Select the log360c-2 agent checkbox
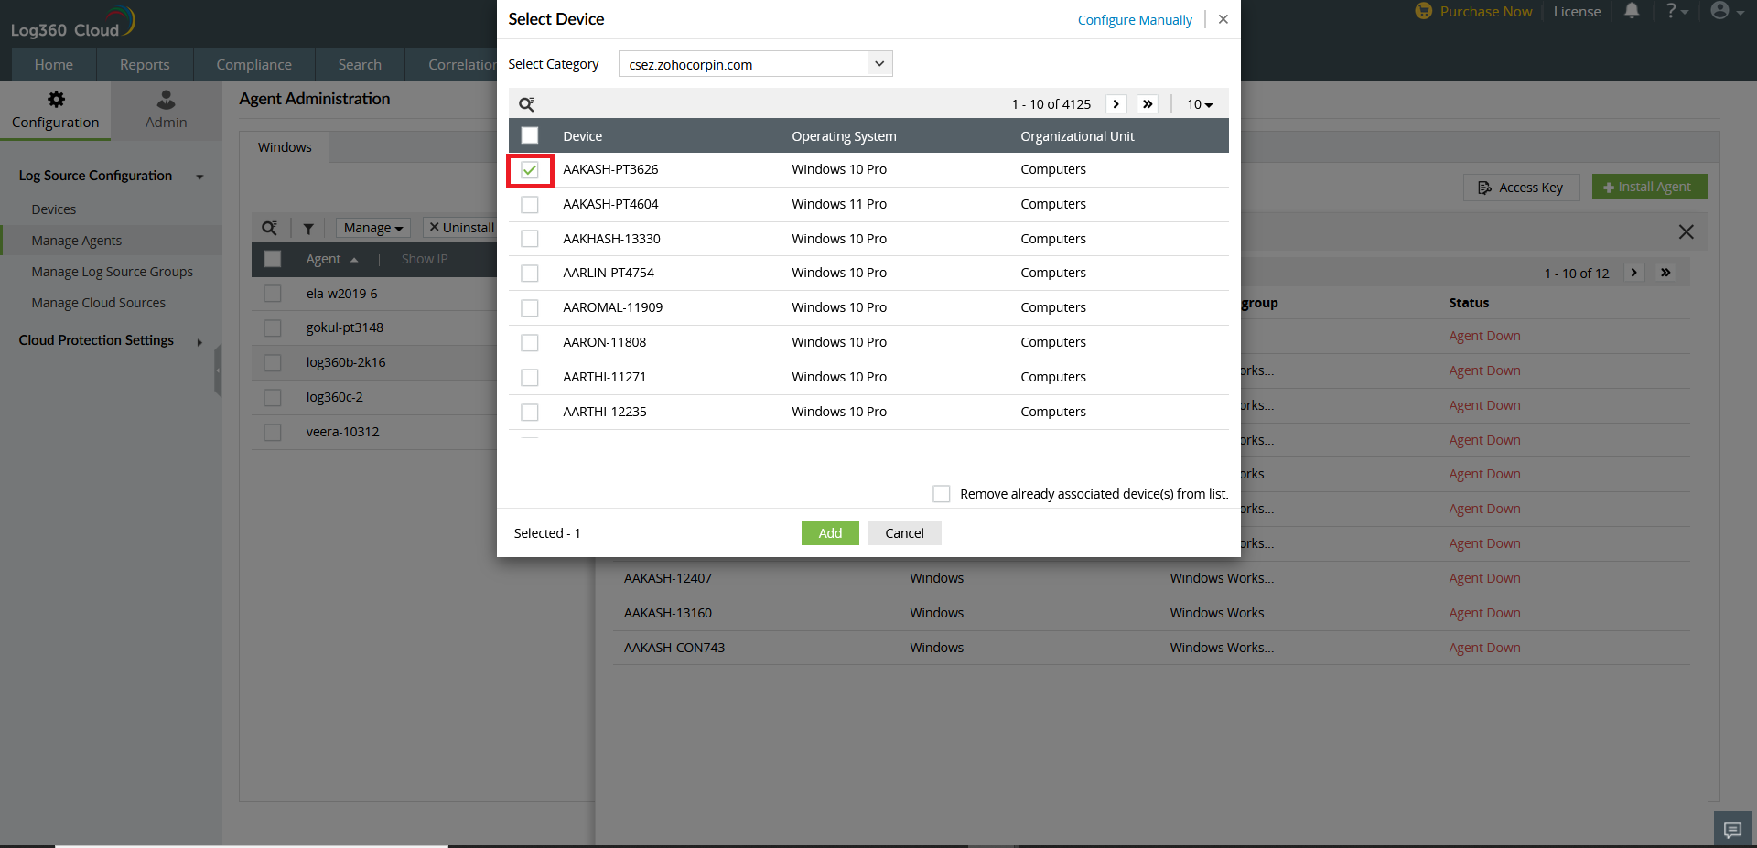The height and width of the screenshot is (848, 1757). [273, 398]
